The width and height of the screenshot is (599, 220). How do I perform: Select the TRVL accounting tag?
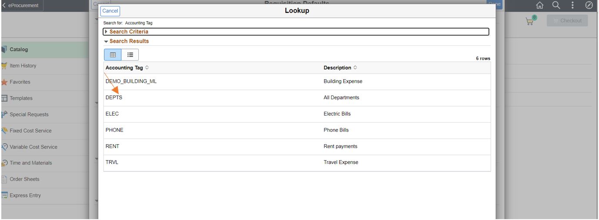pos(112,162)
